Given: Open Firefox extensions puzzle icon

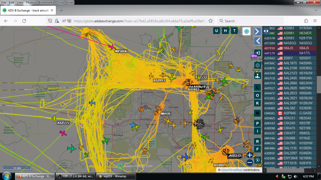Looking at the screenshot, I should (306, 21).
